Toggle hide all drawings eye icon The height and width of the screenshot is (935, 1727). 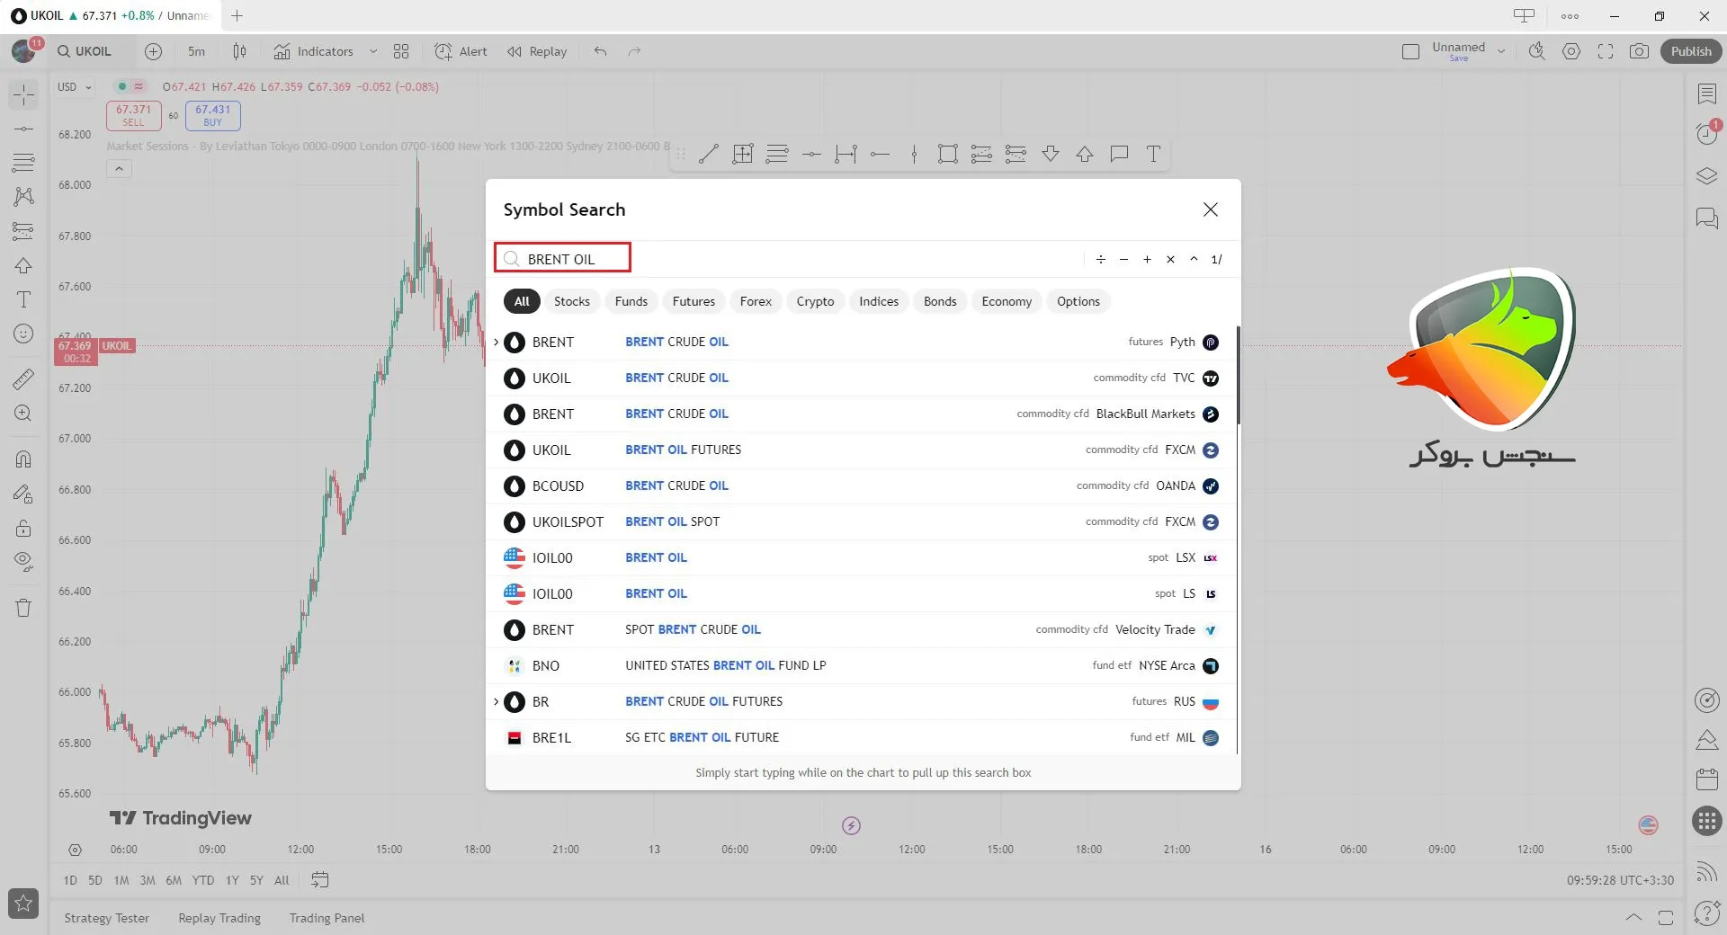(x=23, y=562)
